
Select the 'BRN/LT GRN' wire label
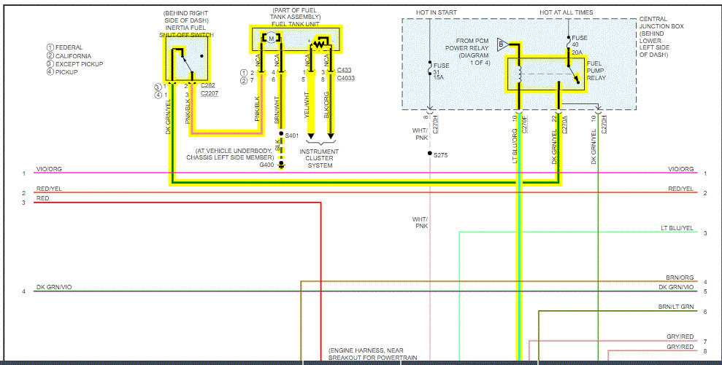pyautogui.click(x=676, y=307)
